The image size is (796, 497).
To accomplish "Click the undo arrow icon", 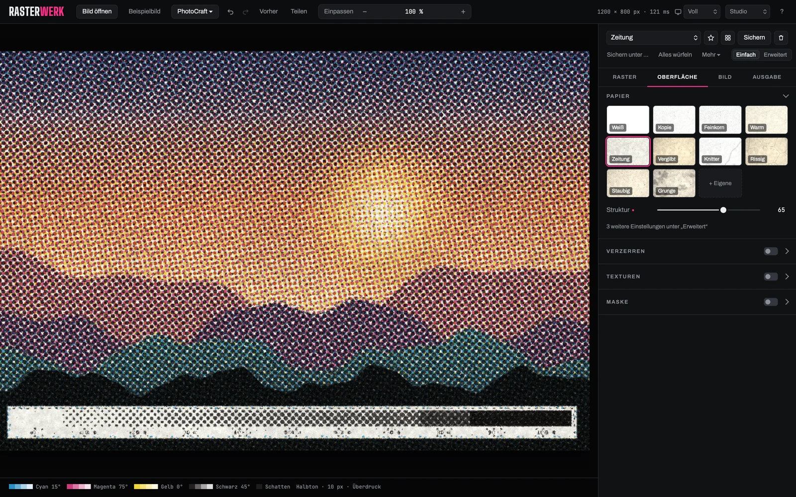I will tap(230, 11).
